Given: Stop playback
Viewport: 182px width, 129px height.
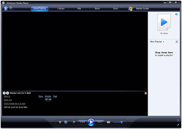Looking at the screenshot, I should tap(74, 122).
